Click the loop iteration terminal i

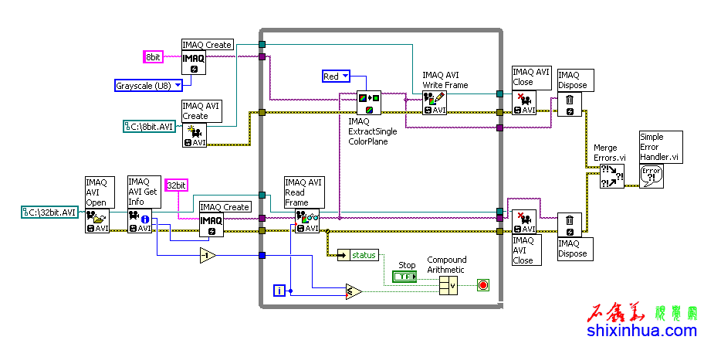coord(279,291)
